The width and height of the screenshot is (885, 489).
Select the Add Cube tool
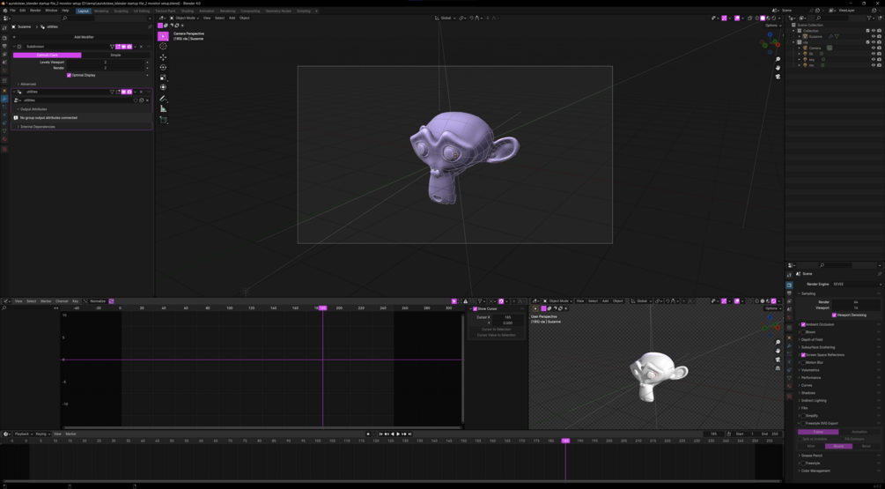tap(163, 120)
